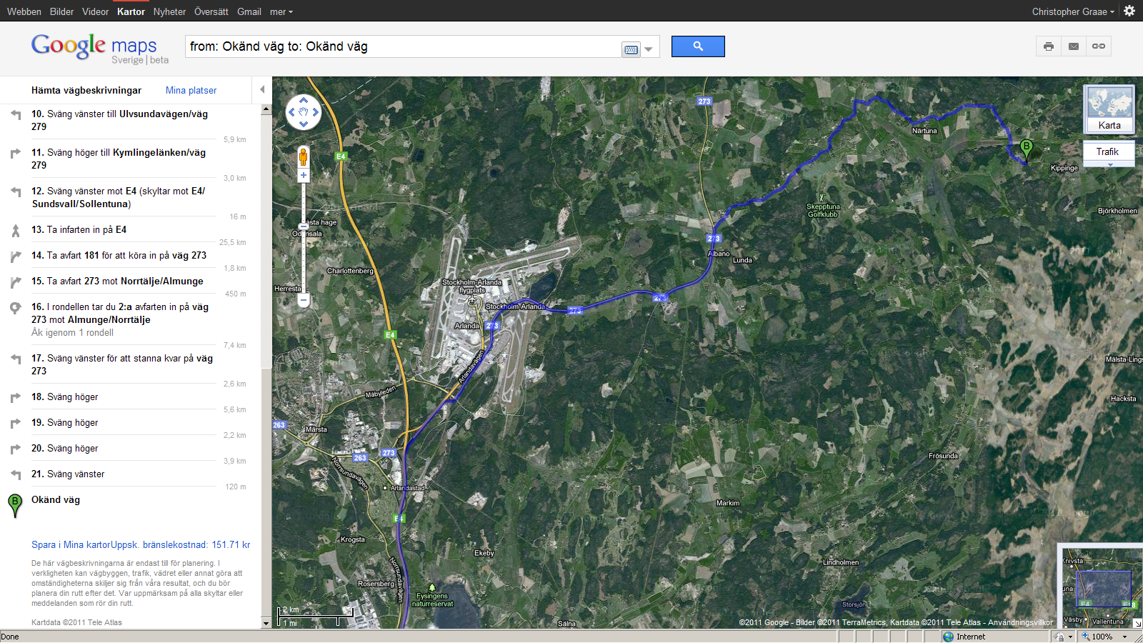Open the mer dropdown menu
Image resolution: width=1143 pixels, height=643 pixels.
(x=281, y=11)
